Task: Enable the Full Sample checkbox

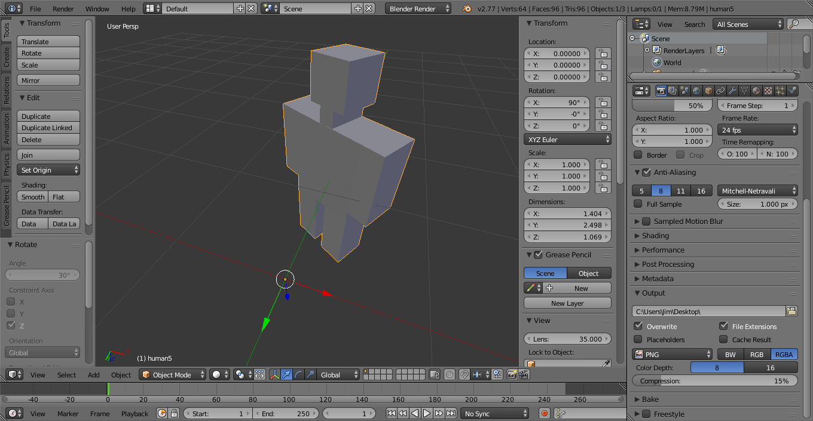Action: click(638, 204)
